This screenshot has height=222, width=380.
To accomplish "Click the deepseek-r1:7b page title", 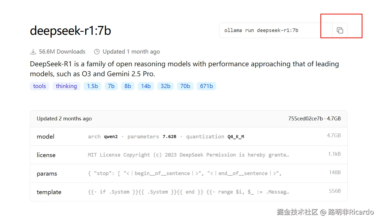I will click(70, 30).
